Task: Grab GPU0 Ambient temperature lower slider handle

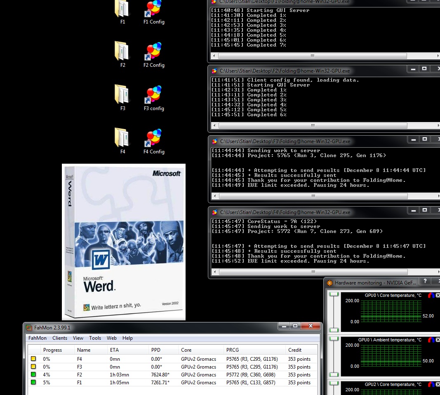Action: (334, 374)
